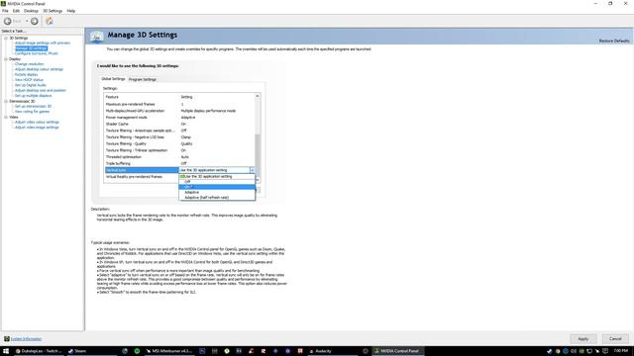Select Virtual Reality pre-rendered frames row
Viewport: 634px width, 356px height.
(x=142, y=177)
